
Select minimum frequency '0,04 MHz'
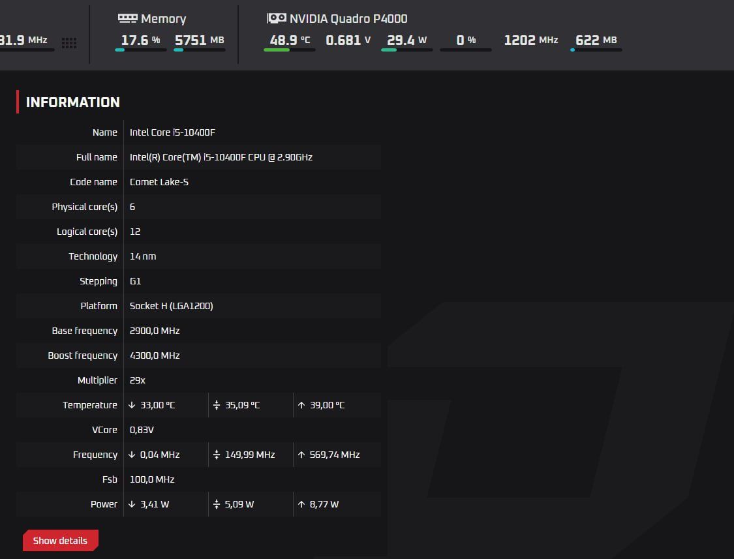(x=160, y=455)
